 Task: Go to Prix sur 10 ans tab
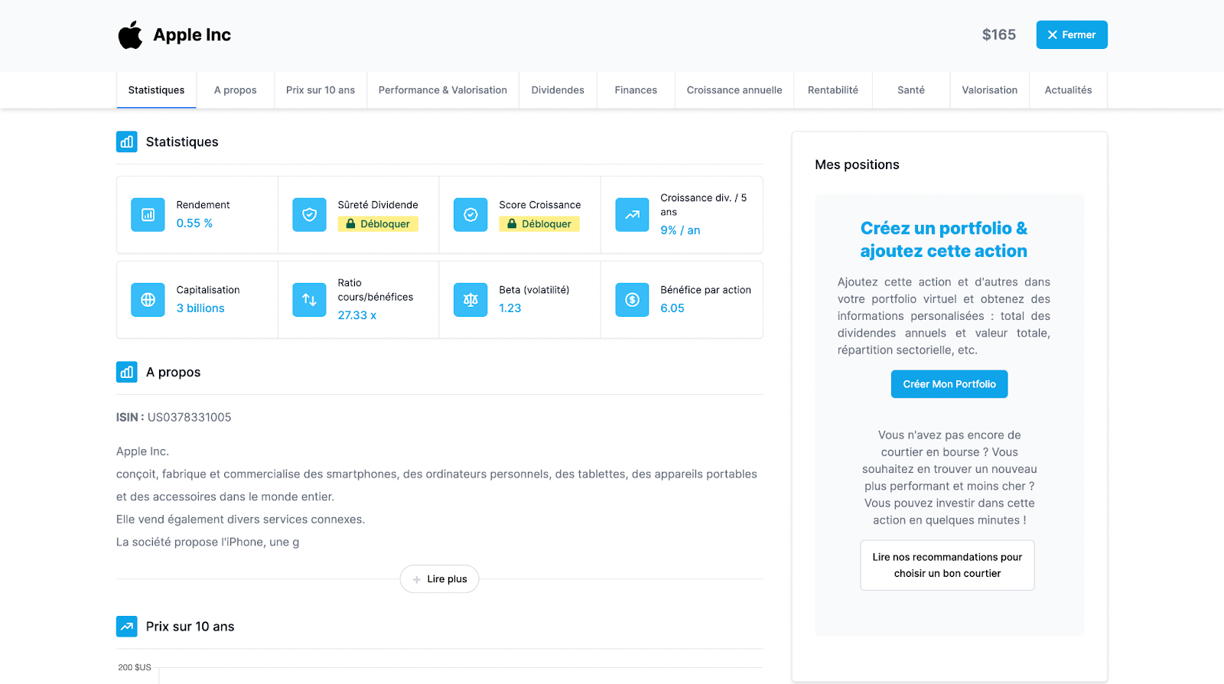(x=321, y=90)
